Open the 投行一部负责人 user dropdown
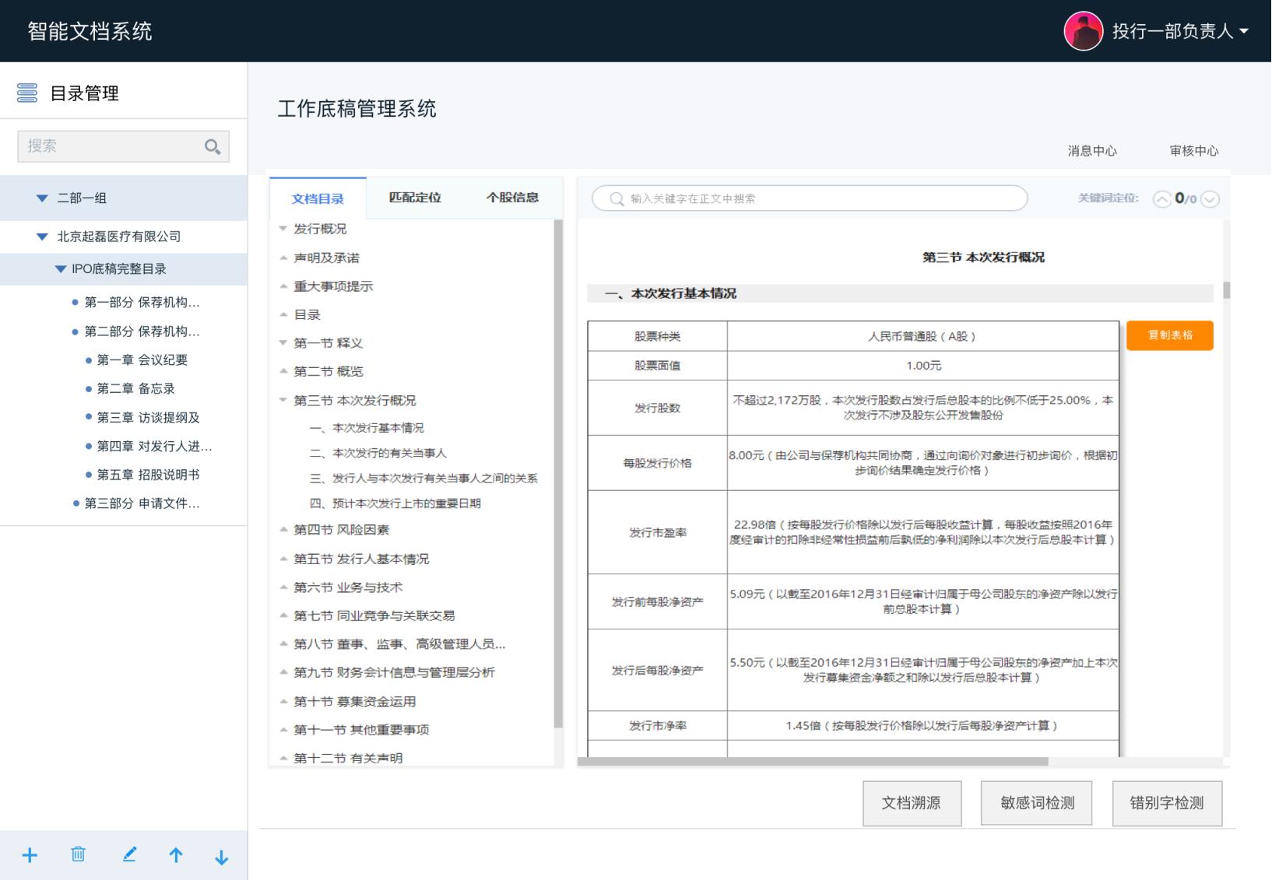This screenshot has width=1272, height=880. pyautogui.click(x=1180, y=31)
